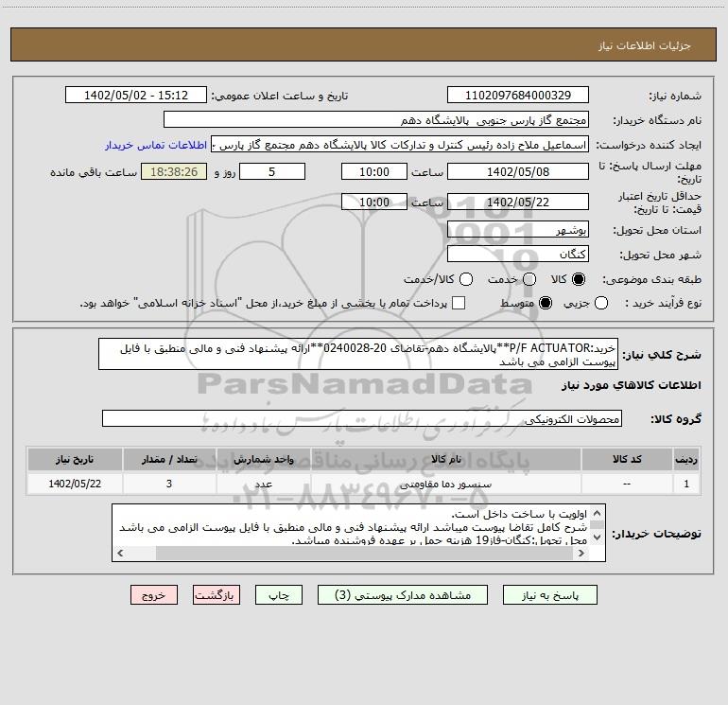Click the public announcement date field

point(136,95)
